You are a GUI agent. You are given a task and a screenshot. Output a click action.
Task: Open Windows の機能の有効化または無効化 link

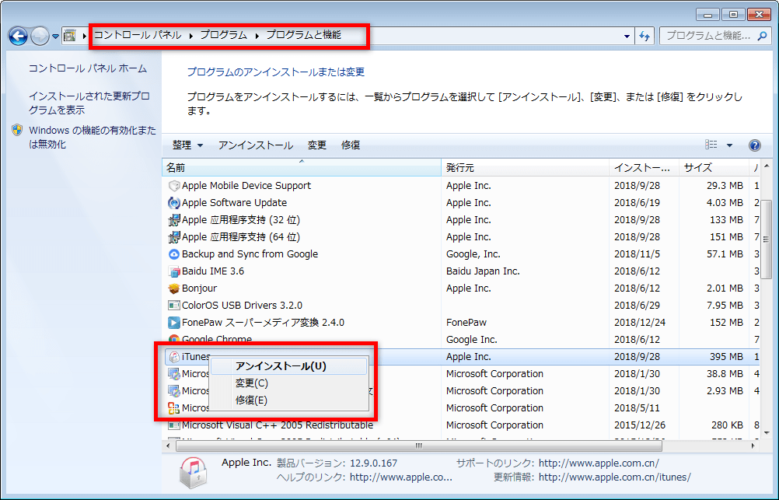(x=93, y=137)
